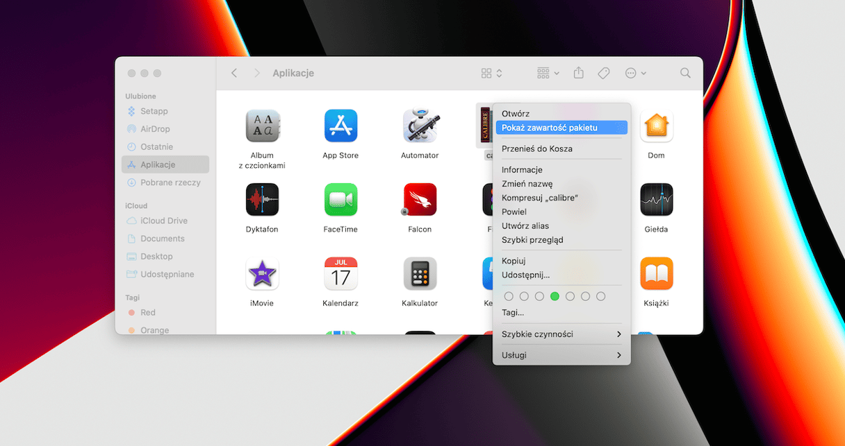Select Aplikacje in the sidebar
This screenshot has height=446, width=845.
[165, 164]
